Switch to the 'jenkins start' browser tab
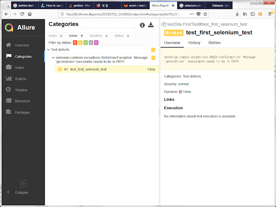 coord(25,6)
